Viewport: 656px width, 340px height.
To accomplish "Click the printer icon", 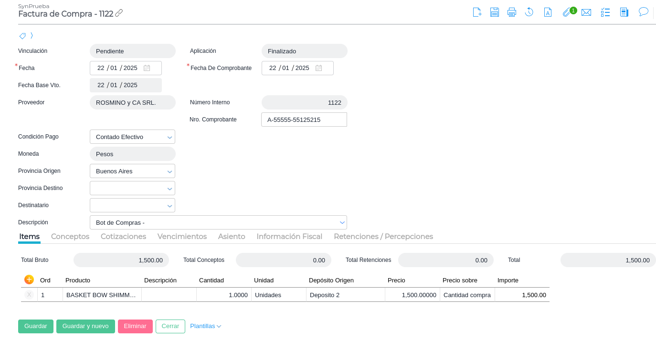I will pos(512,12).
